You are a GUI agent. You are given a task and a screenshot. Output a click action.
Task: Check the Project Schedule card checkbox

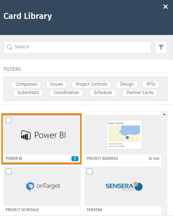point(8,172)
